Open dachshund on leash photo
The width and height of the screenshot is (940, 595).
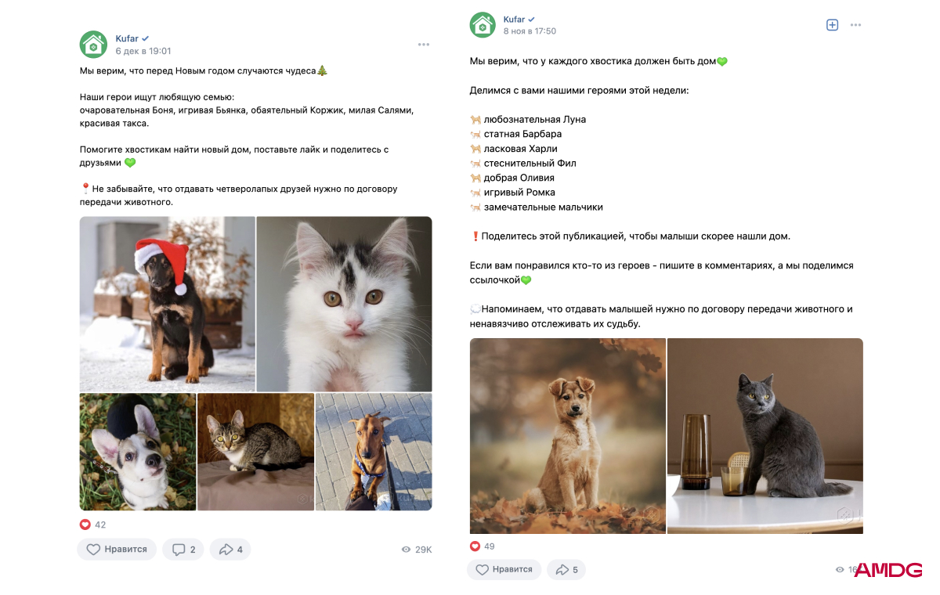pos(374,452)
